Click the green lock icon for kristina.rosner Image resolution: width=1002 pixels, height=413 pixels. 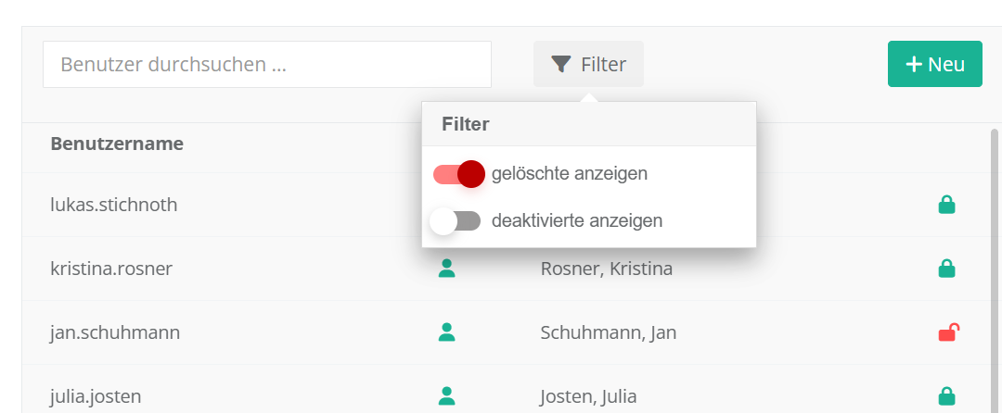tap(946, 269)
